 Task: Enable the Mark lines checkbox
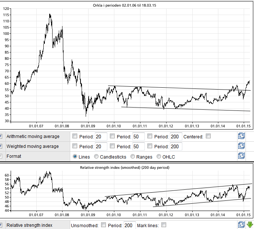pos(164,225)
